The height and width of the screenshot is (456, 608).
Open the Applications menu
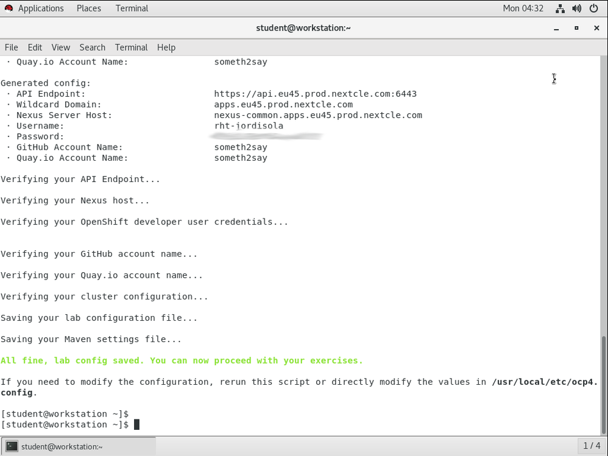tap(41, 9)
